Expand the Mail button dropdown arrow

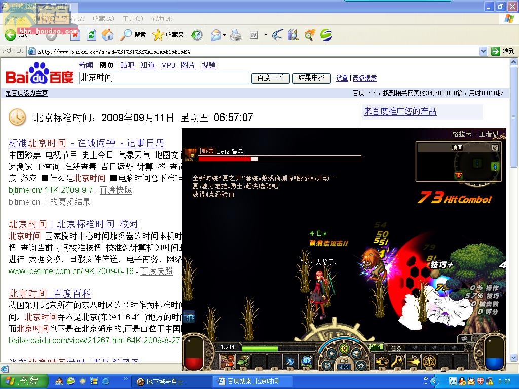(225, 35)
